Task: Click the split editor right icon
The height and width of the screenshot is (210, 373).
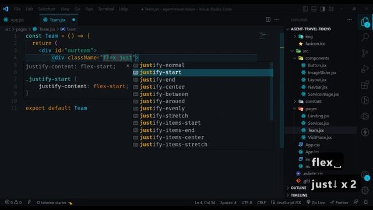Action: (268, 19)
